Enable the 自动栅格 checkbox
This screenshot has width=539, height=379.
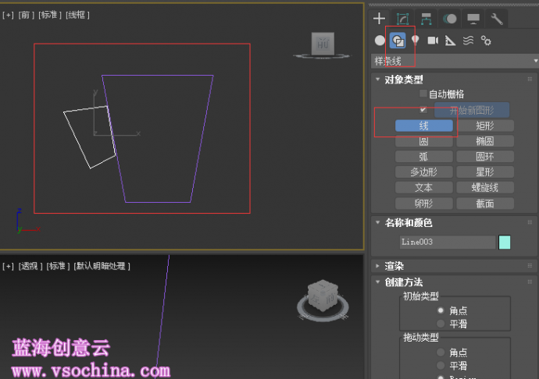pos(423,94)
